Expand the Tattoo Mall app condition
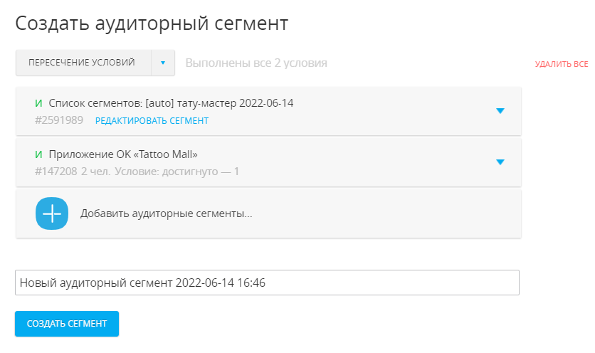This screenshot has width=595, height=353. pos(500,162)
